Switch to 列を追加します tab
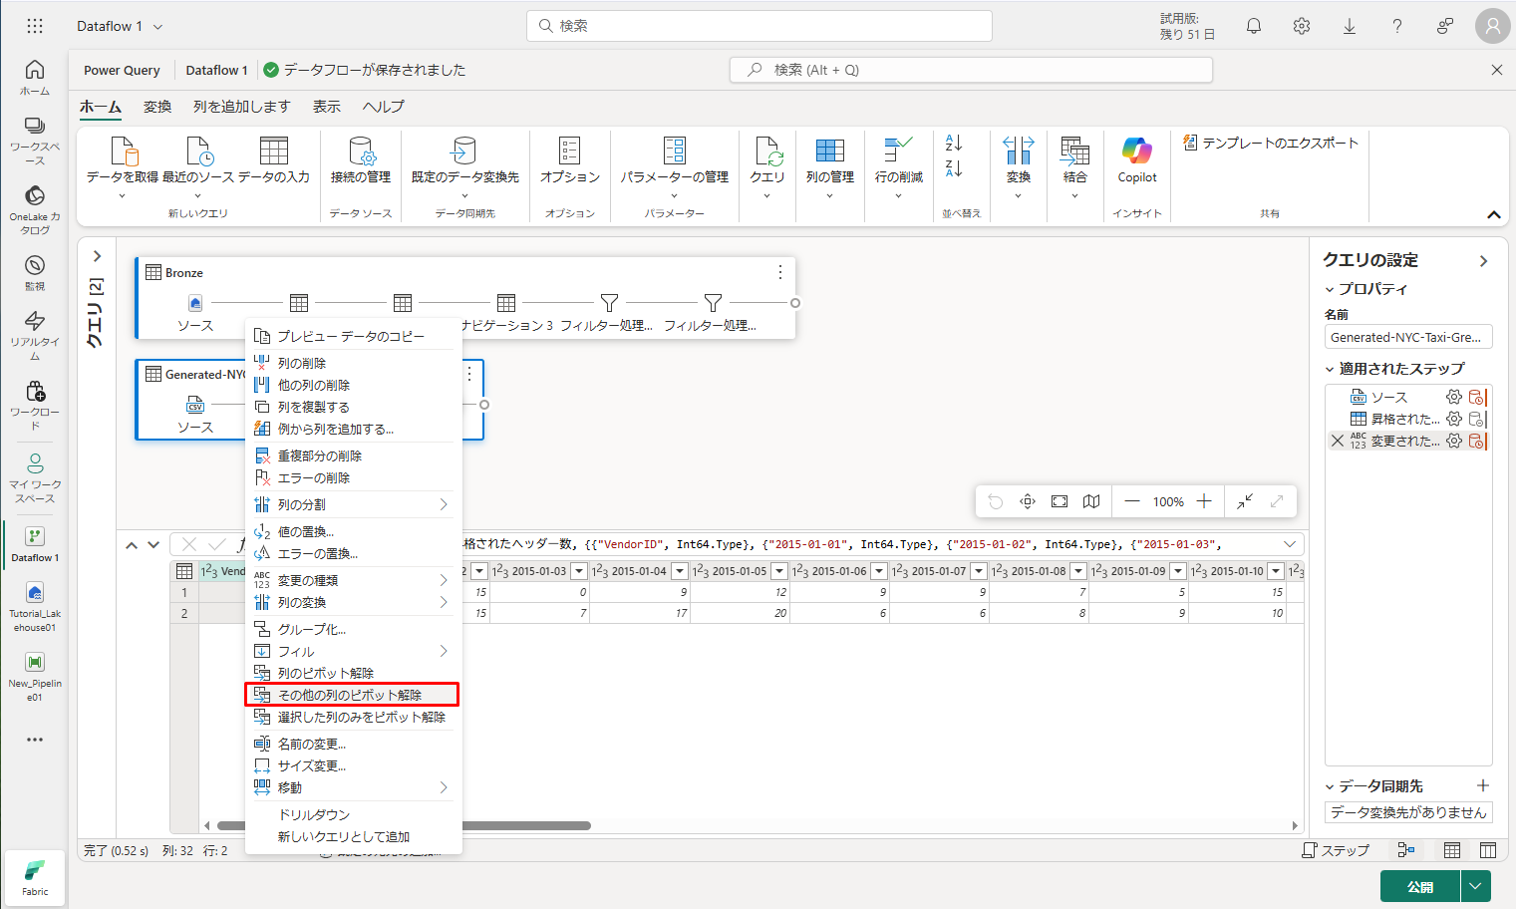This screenshot has height=909, width=1516. pyautogui.click(x=241, y=107)
